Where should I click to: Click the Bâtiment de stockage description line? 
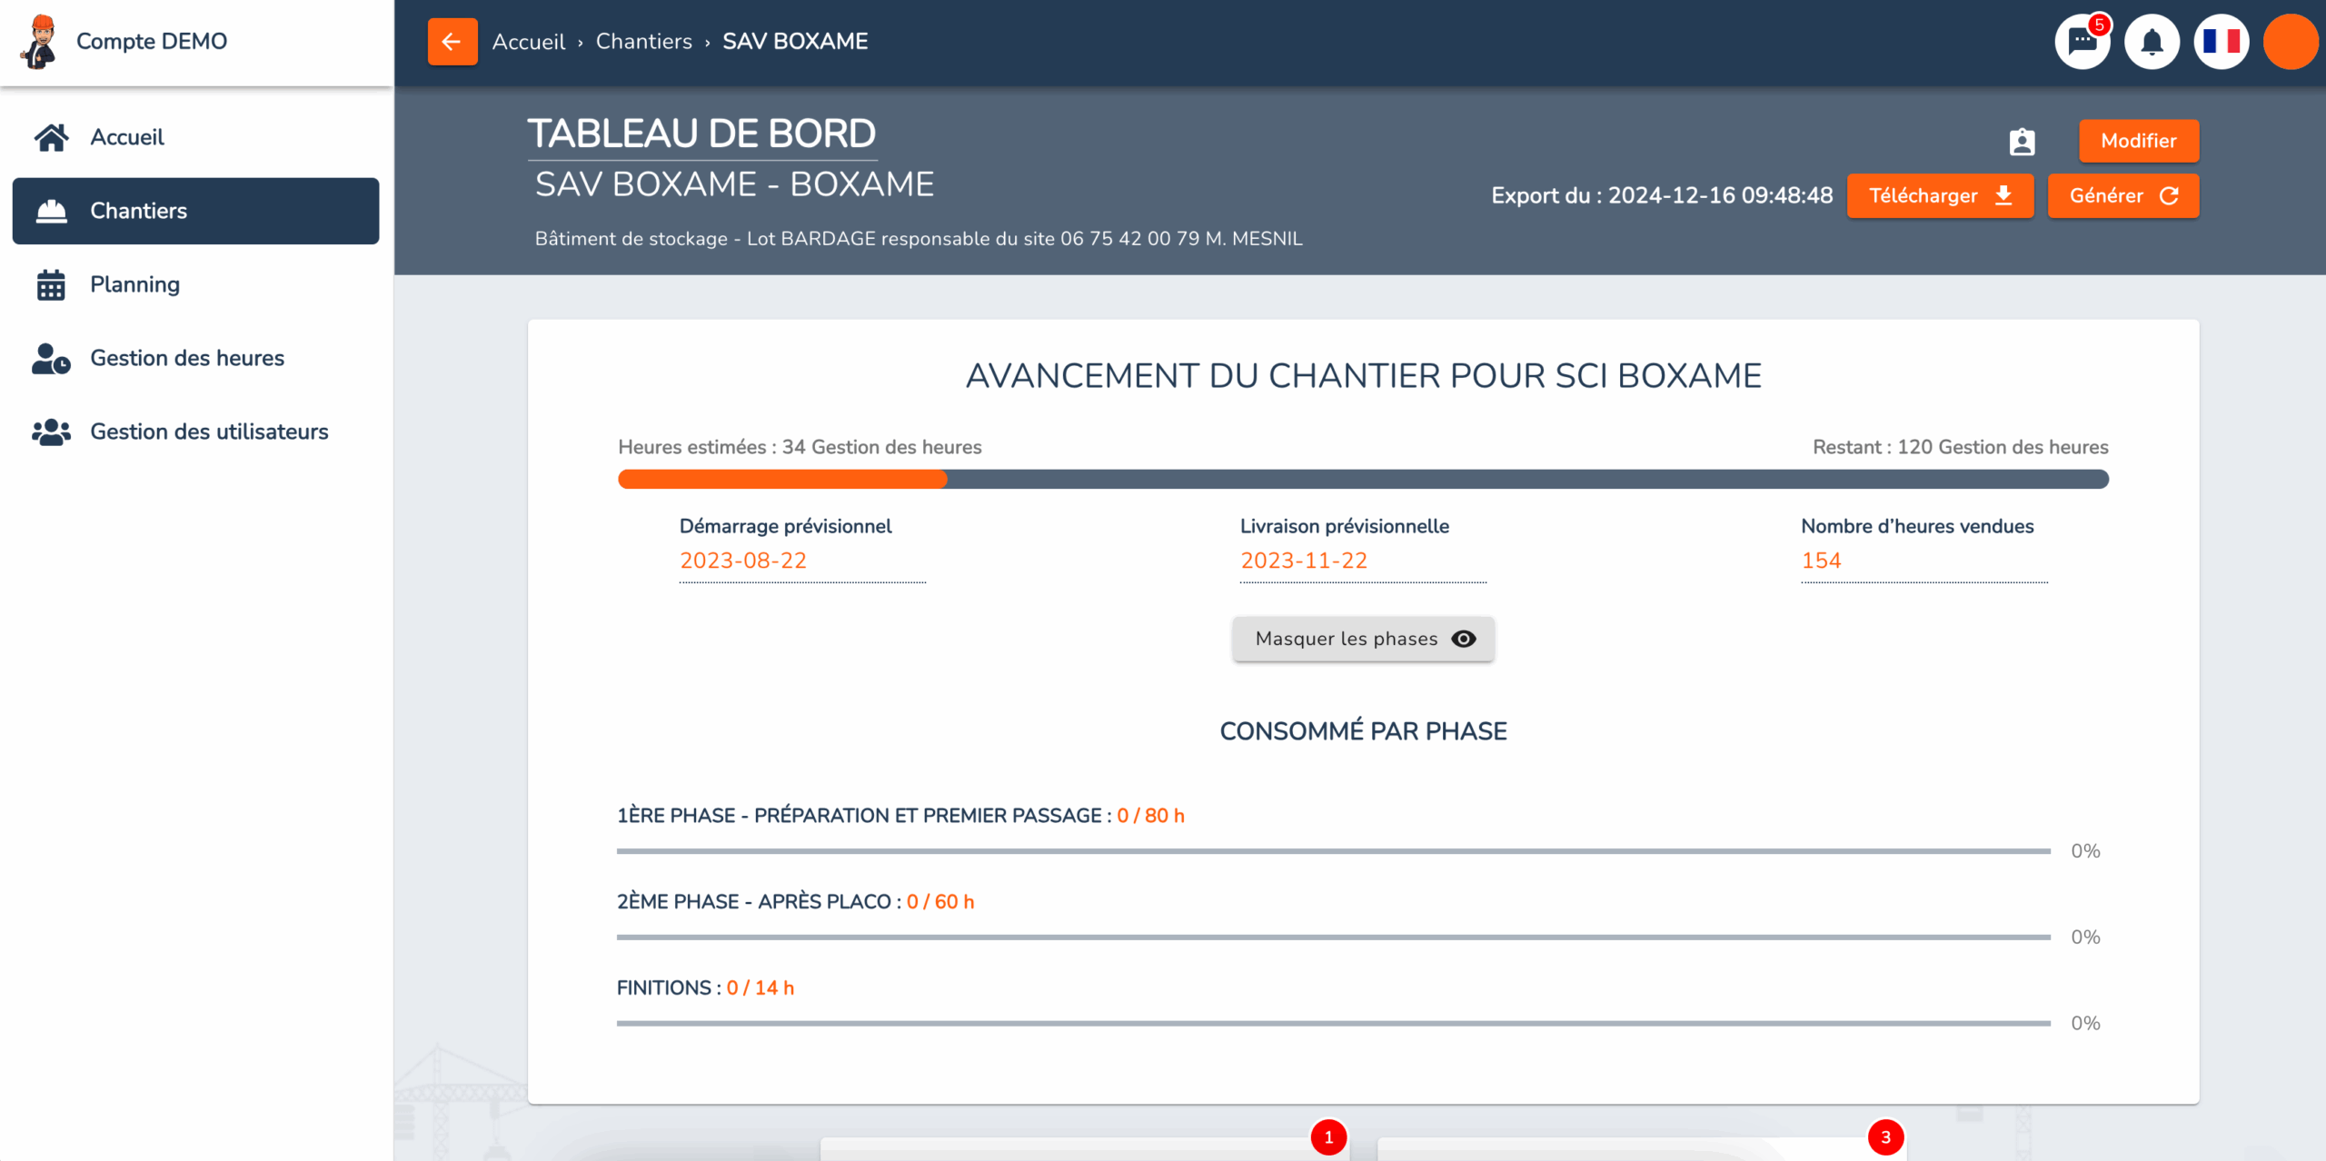coord(919,239)
